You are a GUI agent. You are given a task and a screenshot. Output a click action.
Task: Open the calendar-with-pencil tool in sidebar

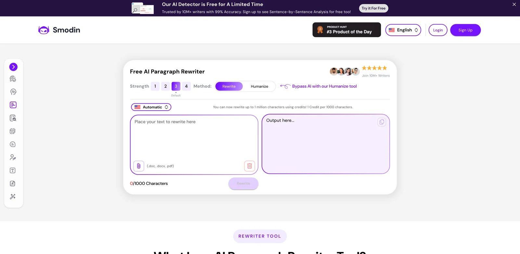click(x=13, y=131)
